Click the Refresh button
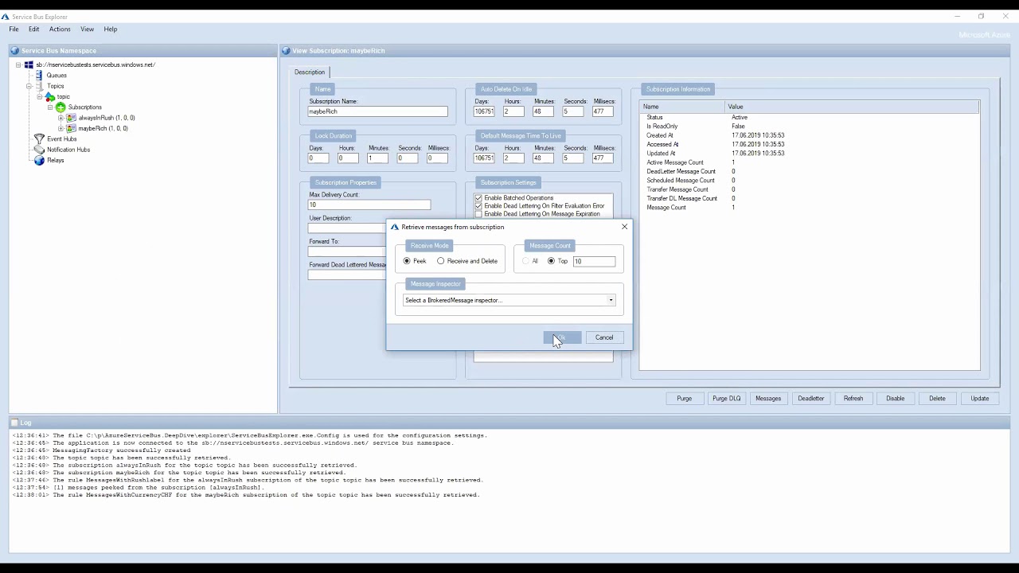Image resolution: width=1019 pixels, height=573 pixels. coord(853,399)
